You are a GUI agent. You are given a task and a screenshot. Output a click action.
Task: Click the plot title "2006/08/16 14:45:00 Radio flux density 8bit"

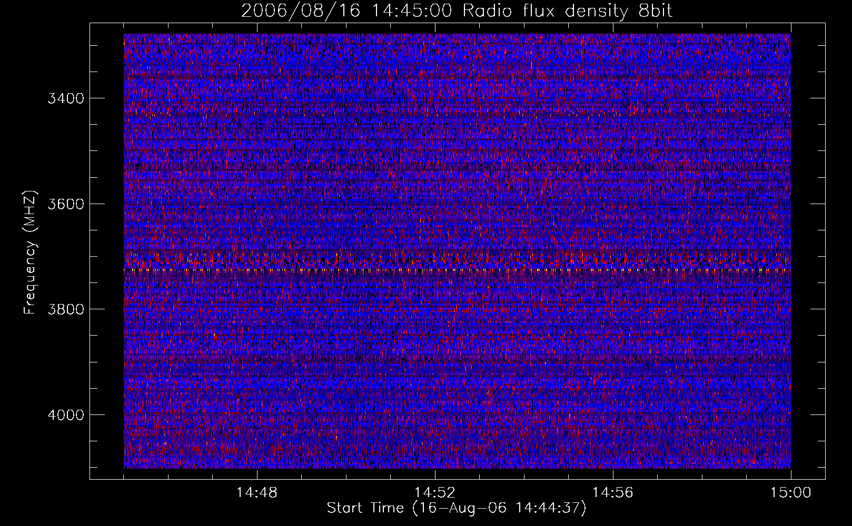pyautogui.click(x=457, y=11)
